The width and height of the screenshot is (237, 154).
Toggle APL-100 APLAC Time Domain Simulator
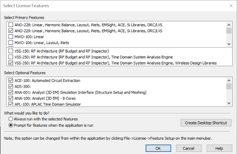click(x=10, y=104)
